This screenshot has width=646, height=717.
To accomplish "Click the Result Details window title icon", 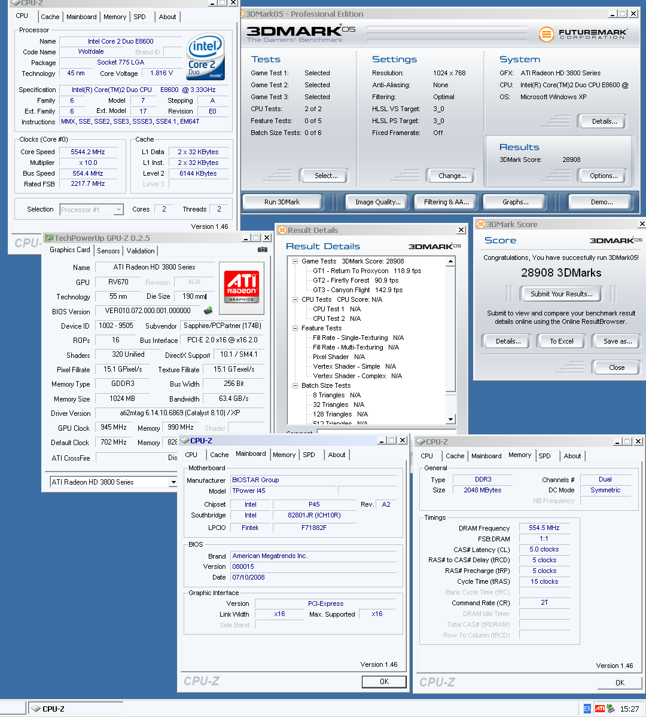I will click(x=282, y=230).
